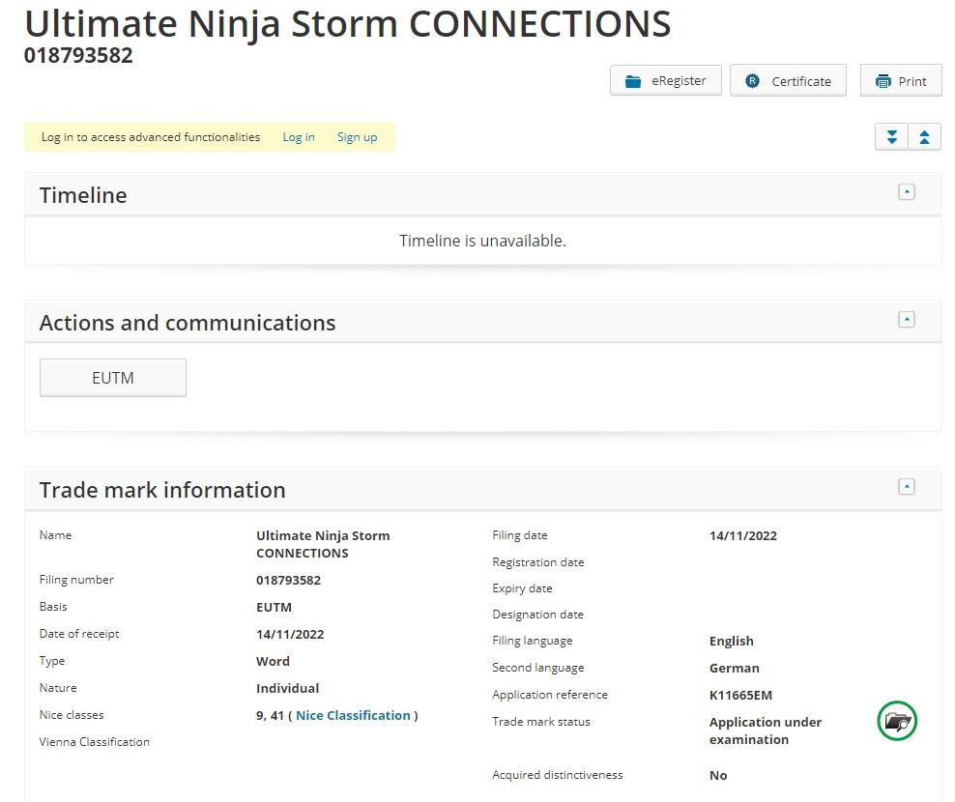Expand all sections with double-down arrows

pos(891,137)
